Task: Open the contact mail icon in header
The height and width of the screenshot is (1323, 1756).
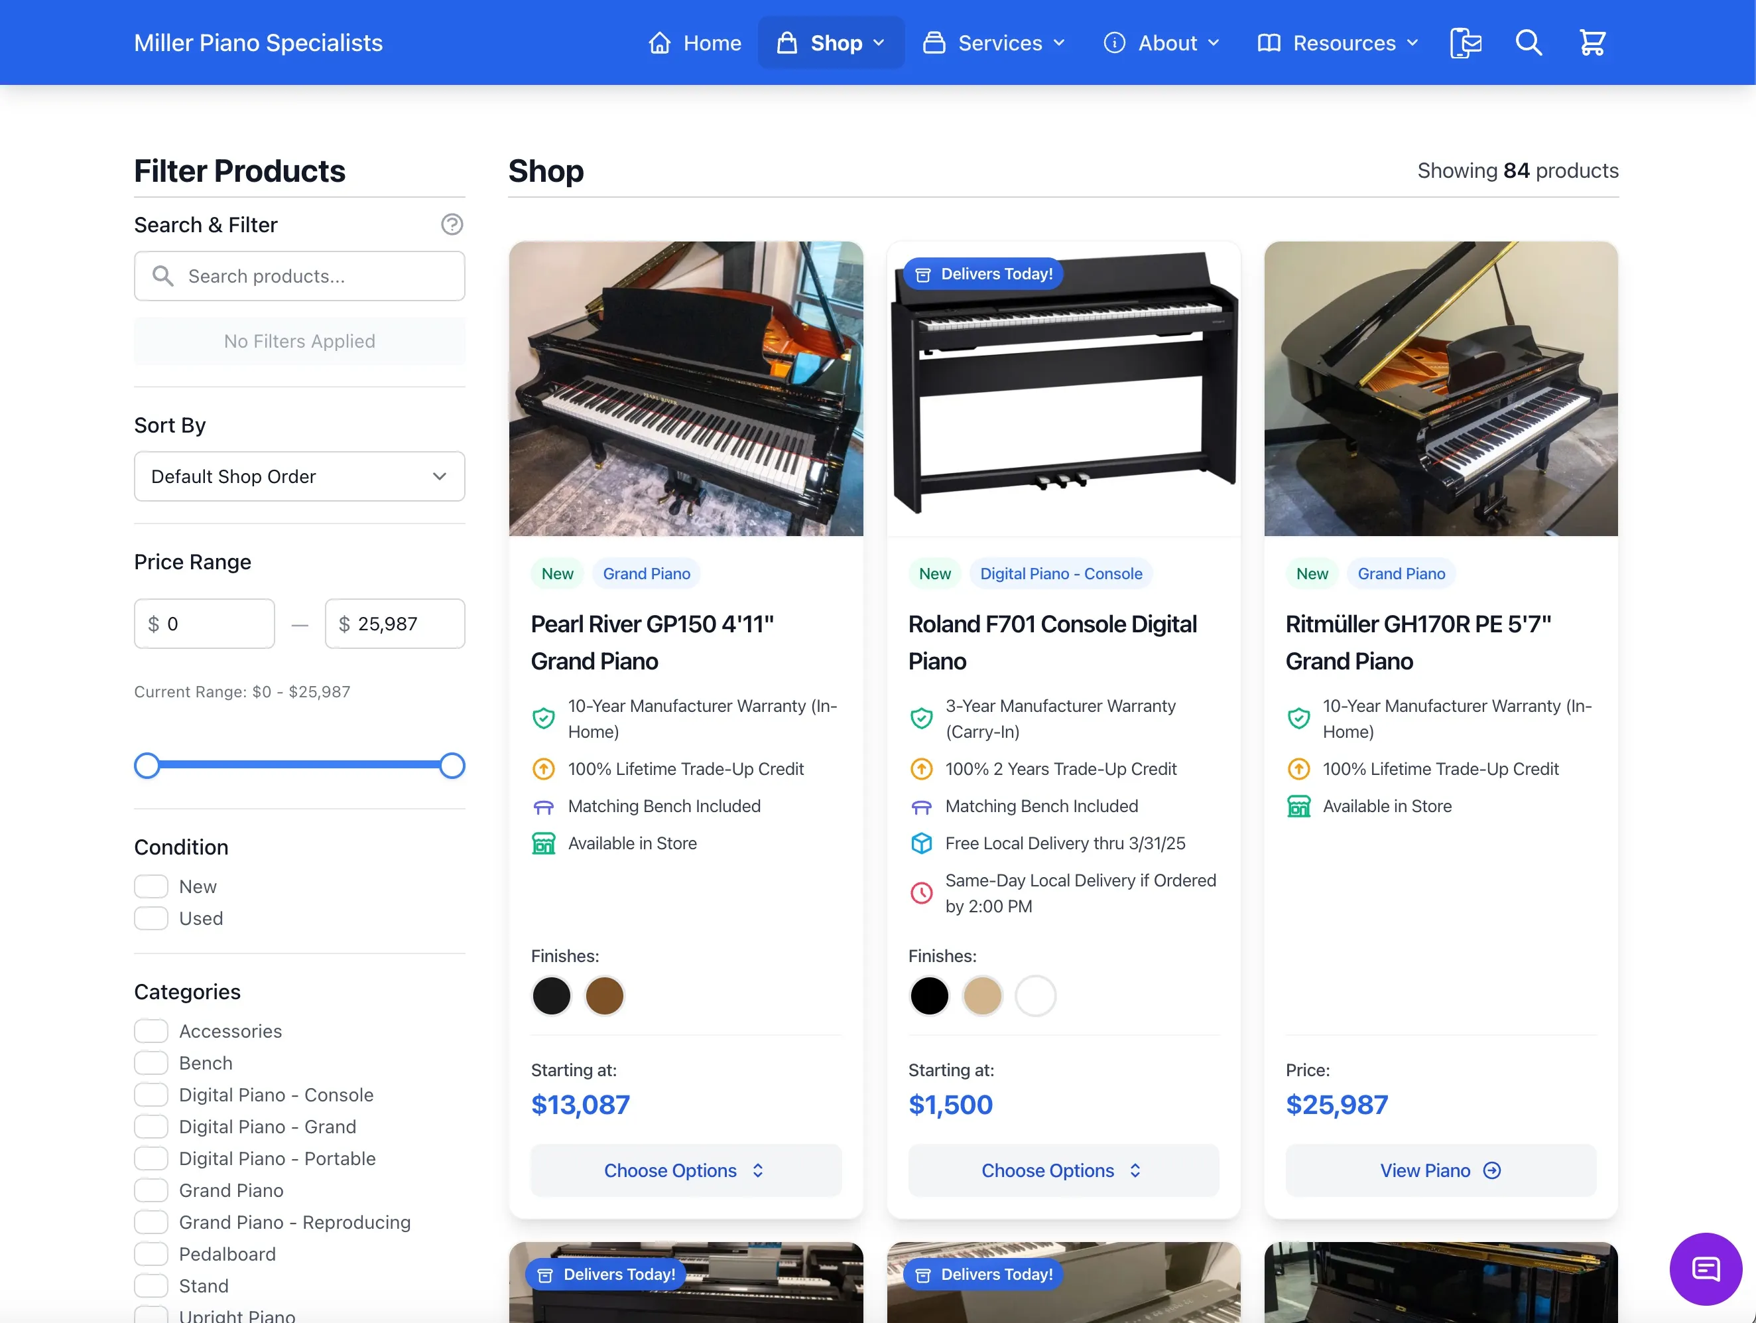Action: (x=1466, y=43)
